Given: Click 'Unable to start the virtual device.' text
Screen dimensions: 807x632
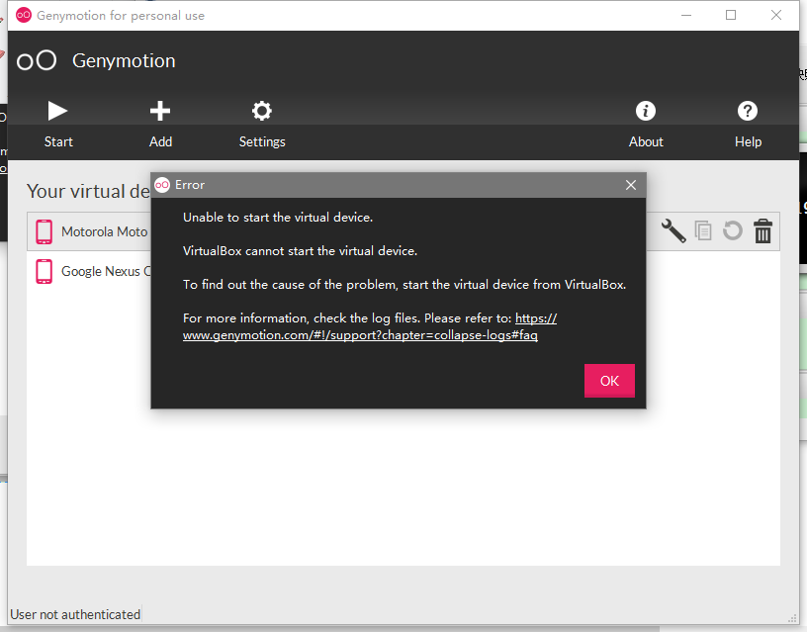Looking at the screenshot, I should 277,218.
